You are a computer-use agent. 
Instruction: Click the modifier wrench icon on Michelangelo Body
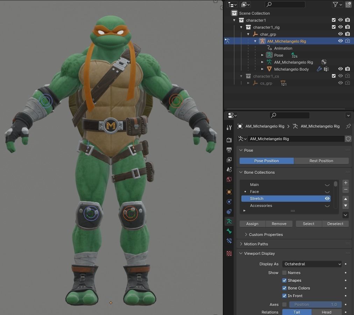[x=319, y=69]
